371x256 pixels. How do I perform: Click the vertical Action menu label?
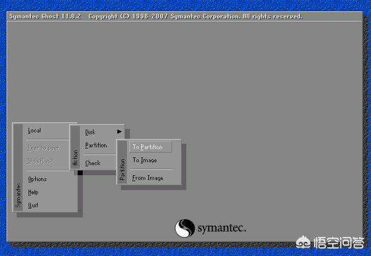coord(75,157)
